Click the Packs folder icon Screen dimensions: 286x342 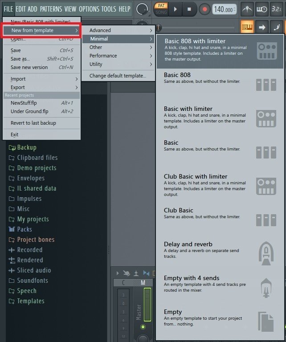click(x=12, y=229)
